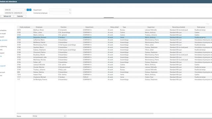212x119 pixels.
Task: Open the Department lookup icon
Action: point(70,10)
